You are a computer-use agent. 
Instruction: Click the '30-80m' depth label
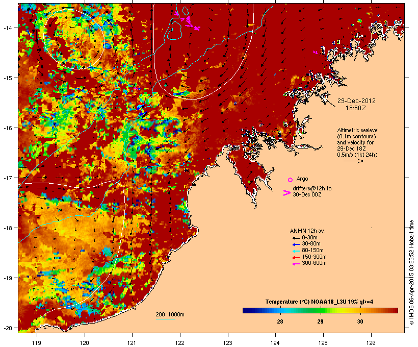pos(311,244)
